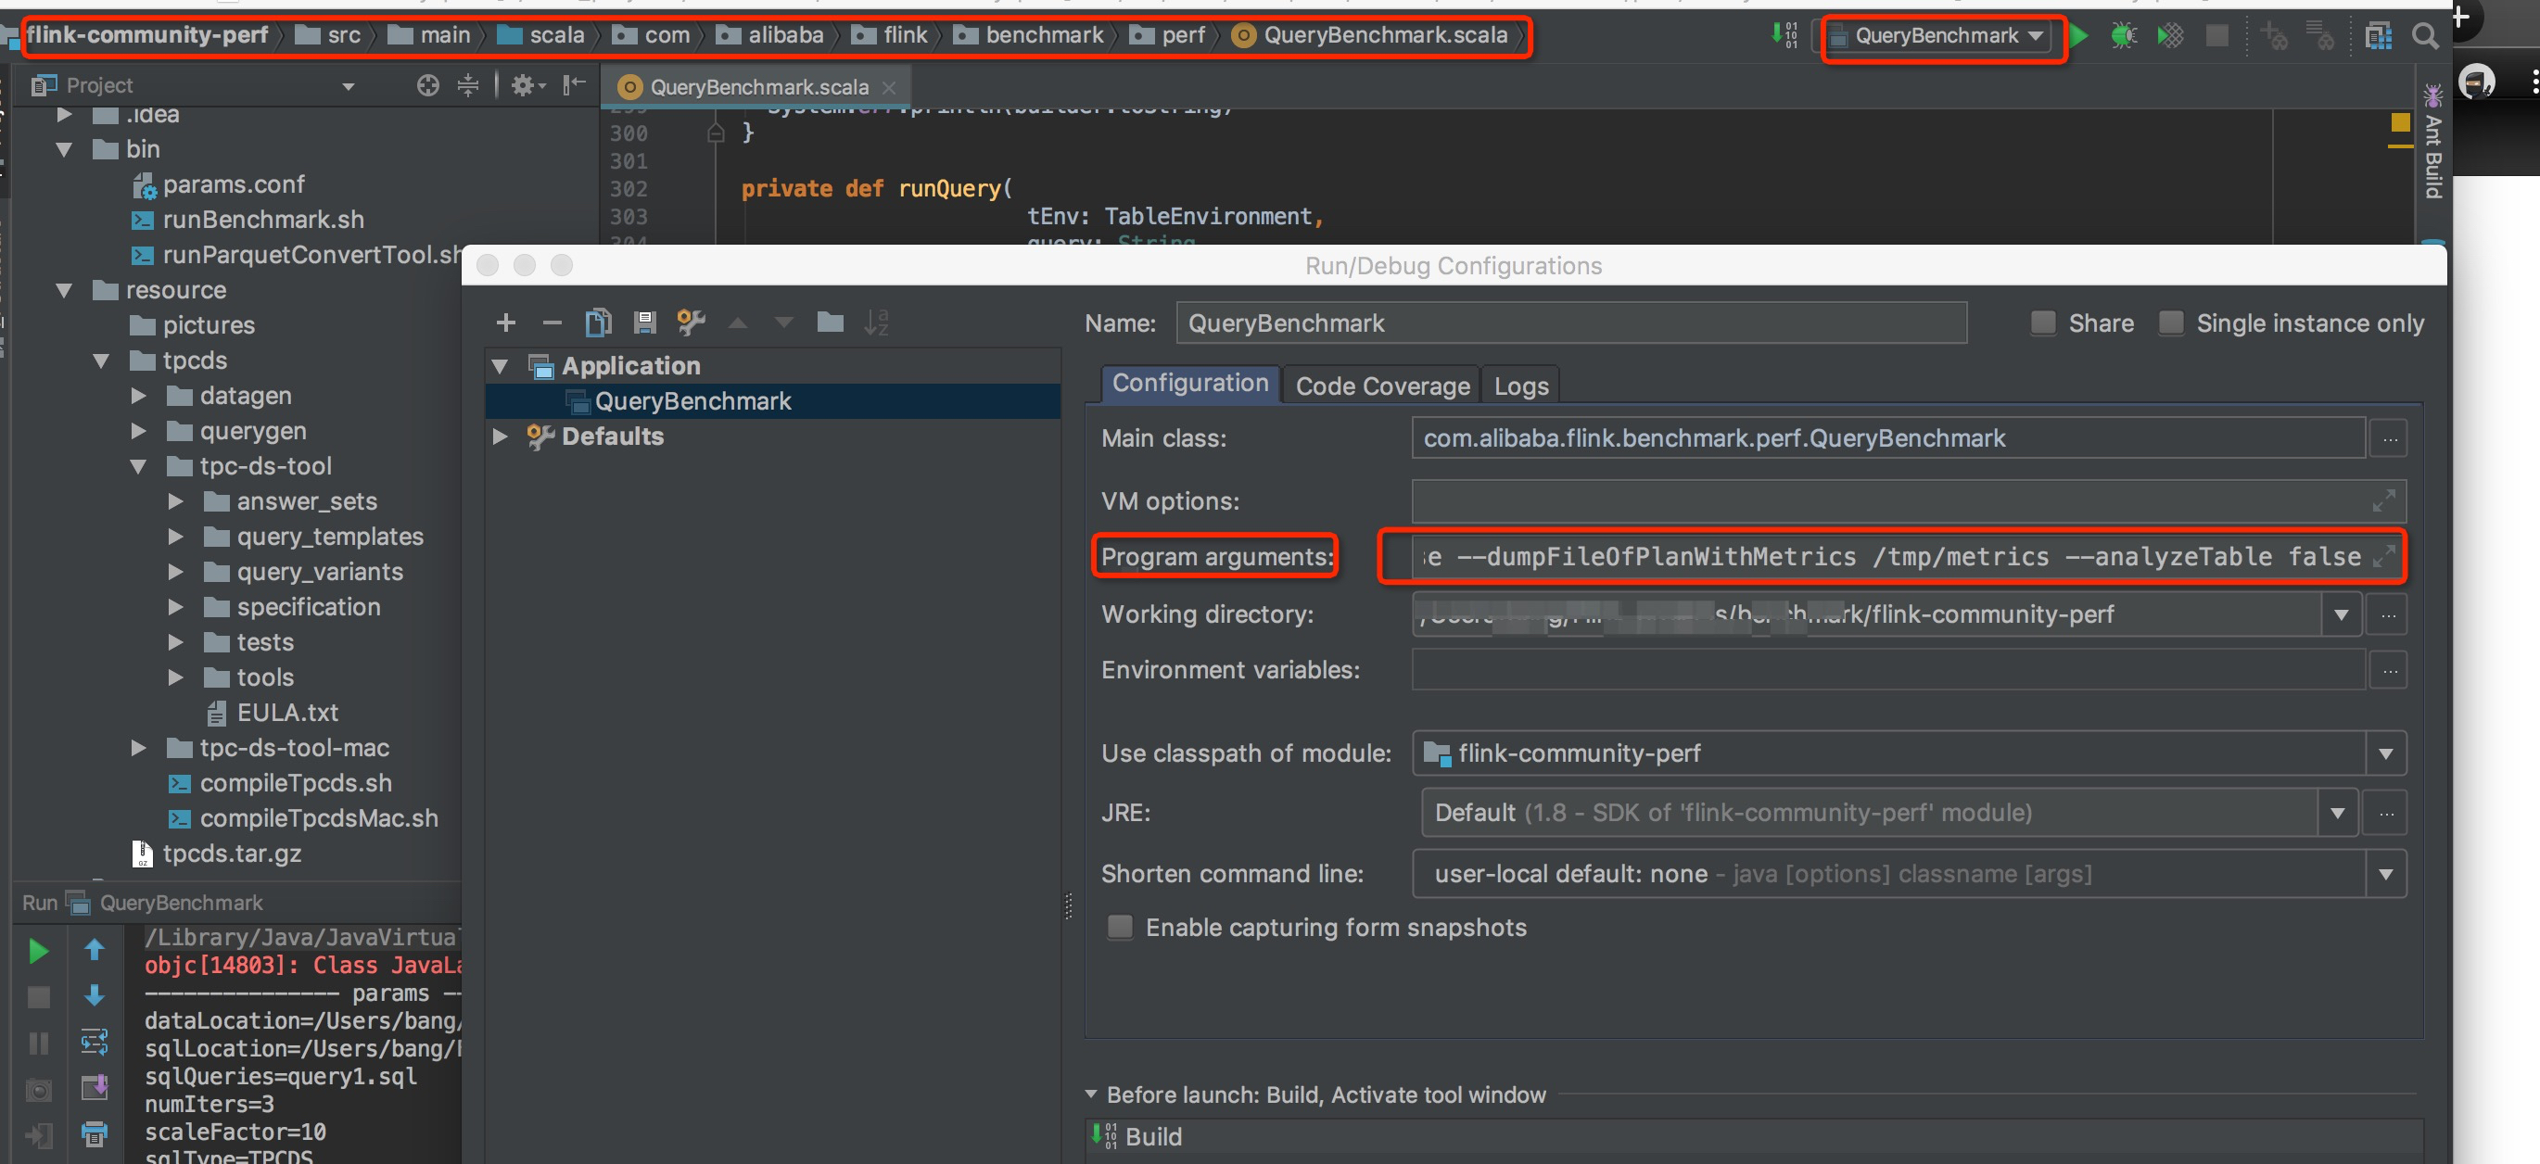The height and width of the screenshot is (1164, 2540).
Task: Check Single instance only
Action: (x=2170, y=323)
